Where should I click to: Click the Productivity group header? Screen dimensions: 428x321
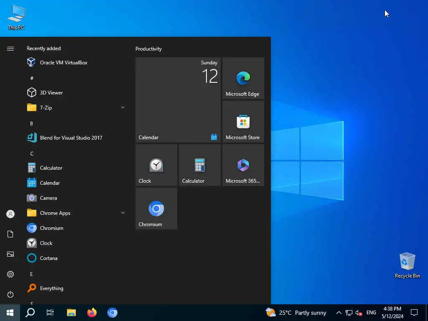(x=148, y=49)
